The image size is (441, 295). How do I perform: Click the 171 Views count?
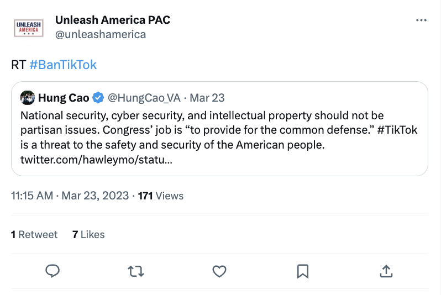click(160, 196)
